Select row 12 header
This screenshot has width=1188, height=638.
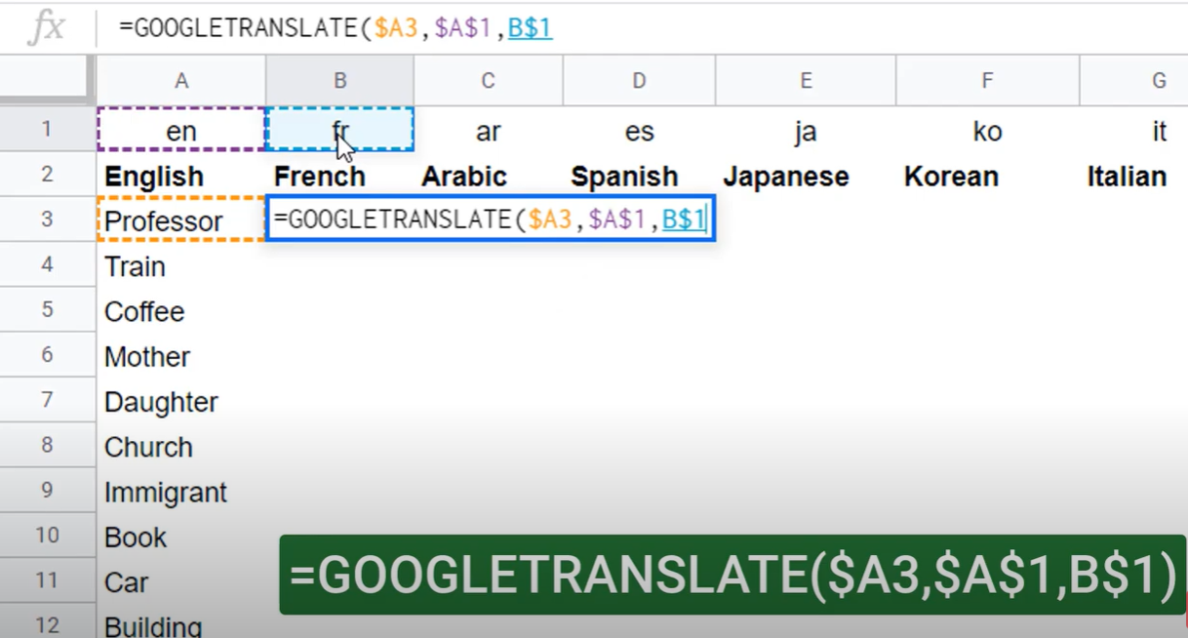[47, 621]
